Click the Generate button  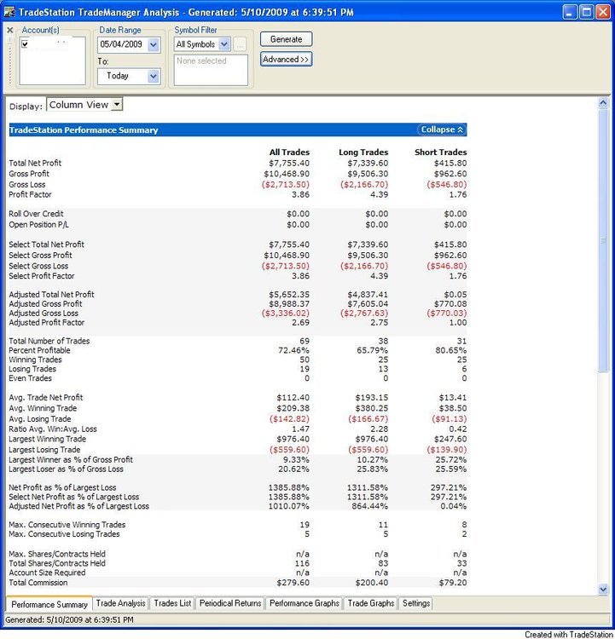(x=286, y=39)
